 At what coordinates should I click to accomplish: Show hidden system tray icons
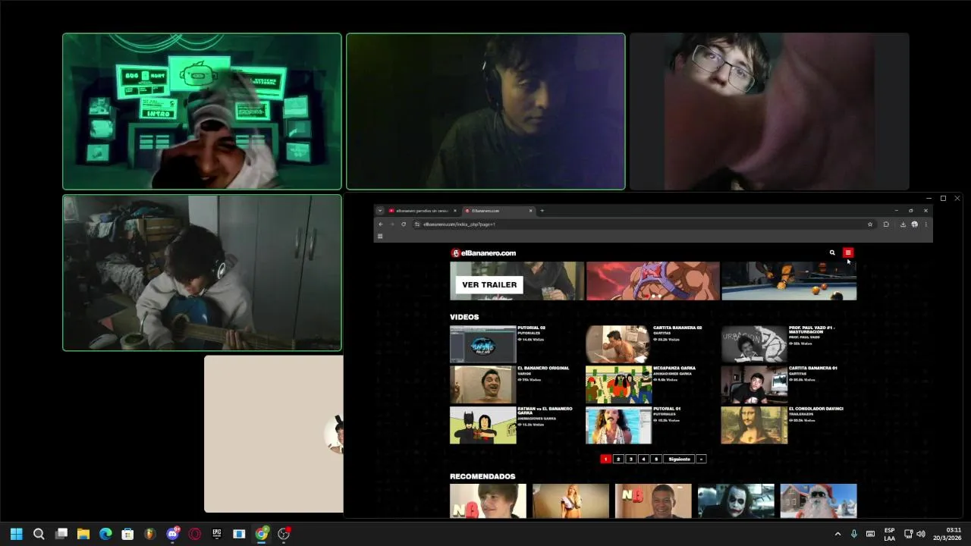tap(837, 534)
